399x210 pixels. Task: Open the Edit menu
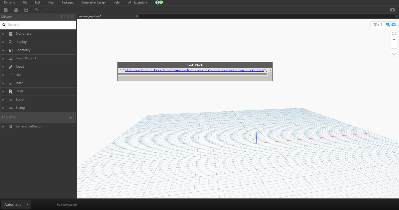pyautogui.click(x=37, y=2)
